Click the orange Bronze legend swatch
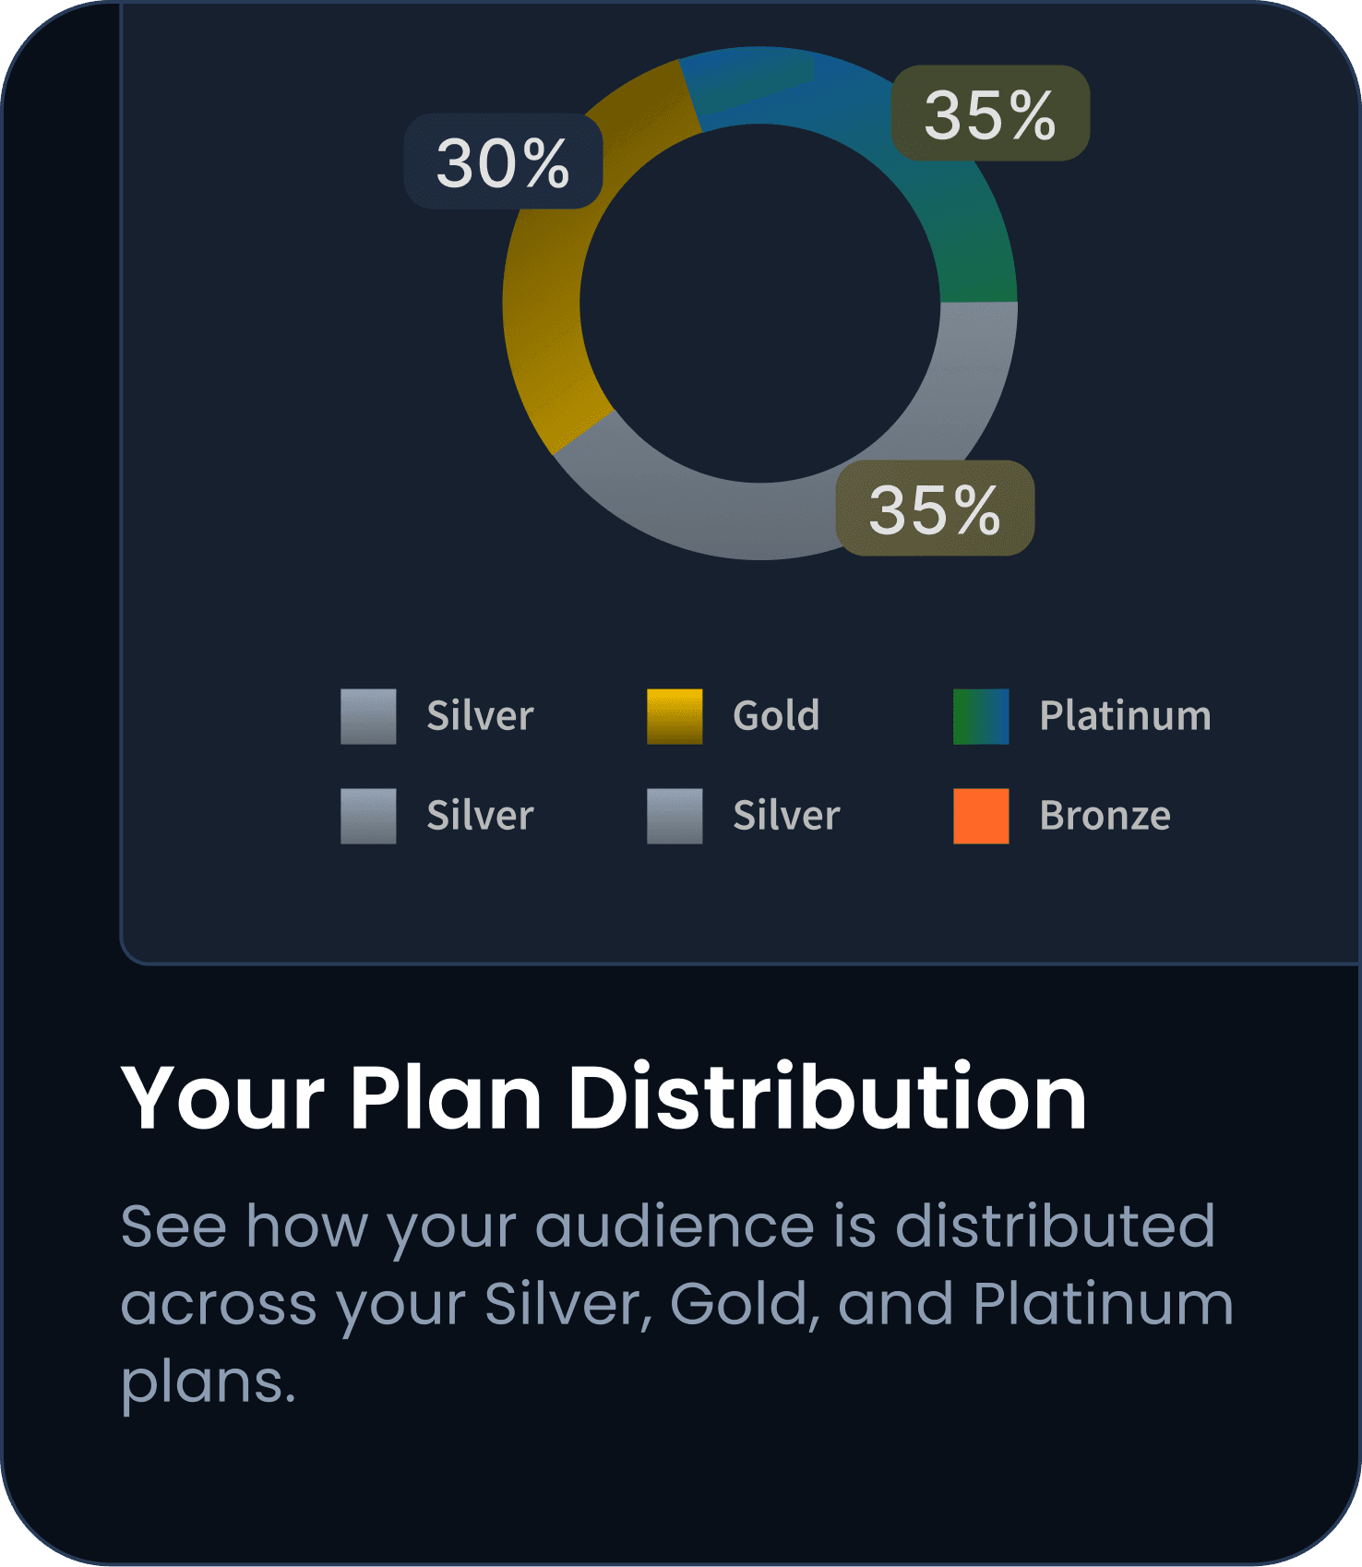The width and height of the screenshot is (1362, 1567). pyautogui.click(x=981, y=816)
